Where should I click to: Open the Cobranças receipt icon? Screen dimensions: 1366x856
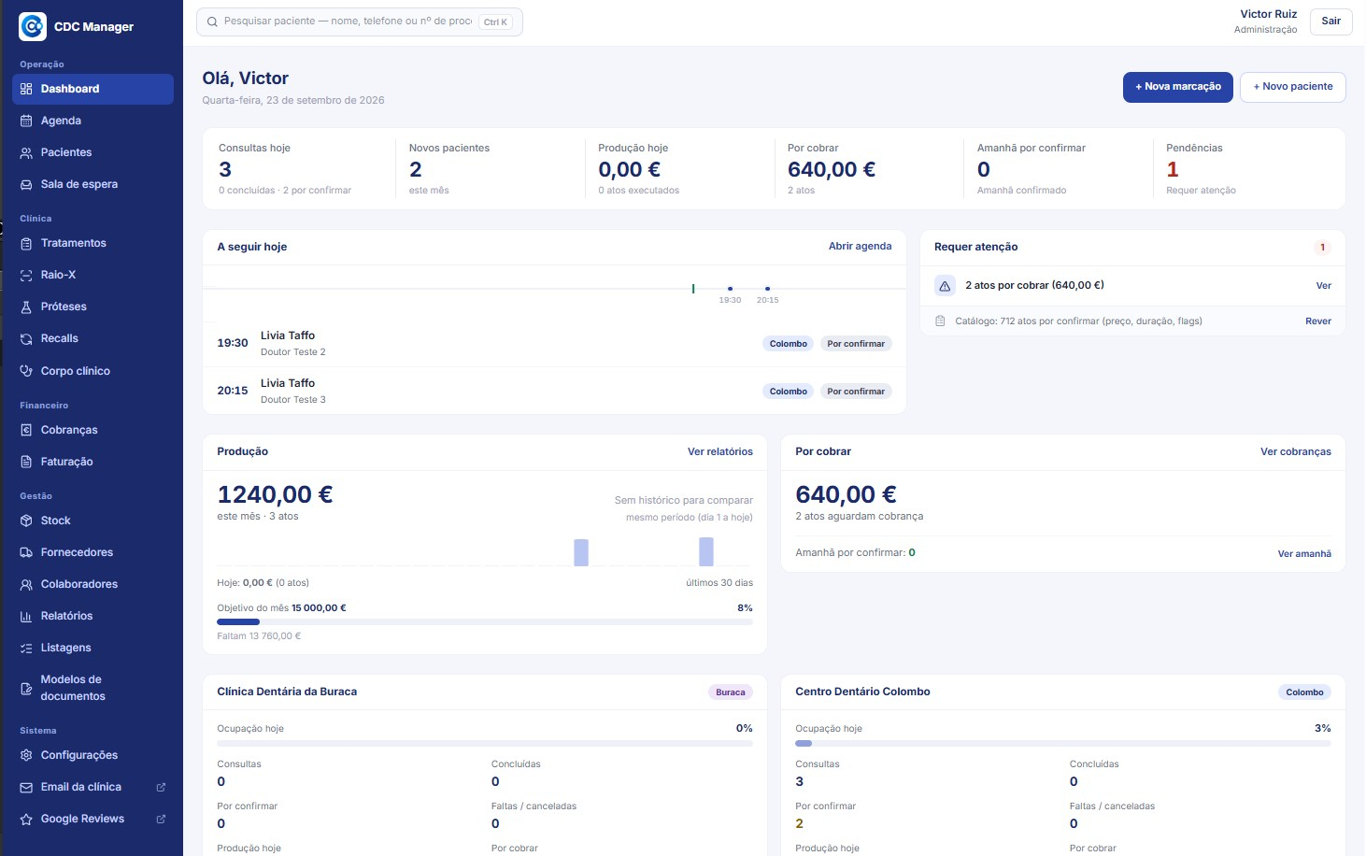point(26,430)
